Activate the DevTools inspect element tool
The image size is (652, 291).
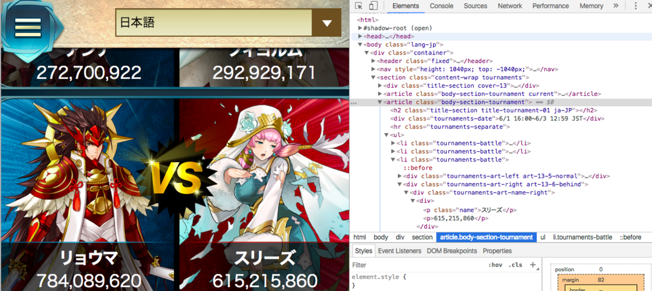pos(359,6)
